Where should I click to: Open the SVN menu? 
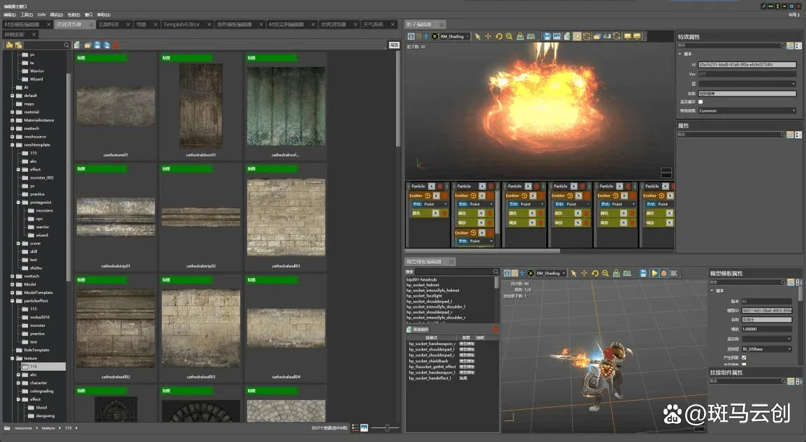point(41,14)
